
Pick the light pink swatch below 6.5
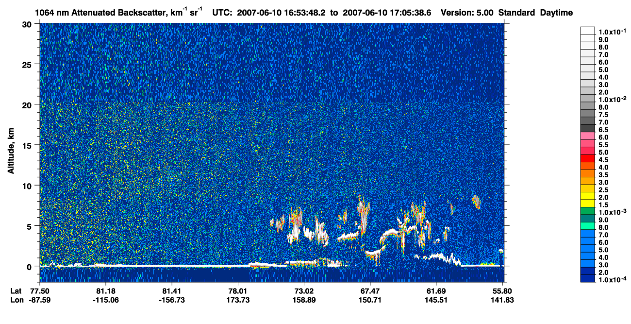(588, 136)
